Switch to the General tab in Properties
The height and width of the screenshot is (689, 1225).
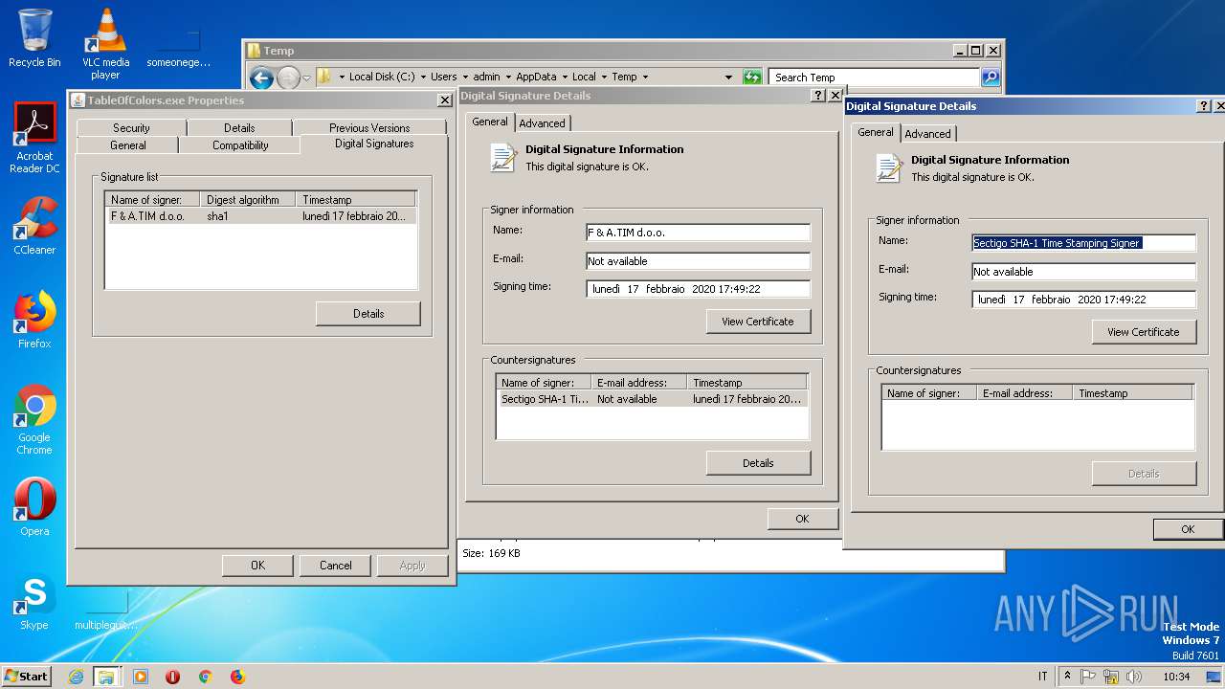point(127,145)
